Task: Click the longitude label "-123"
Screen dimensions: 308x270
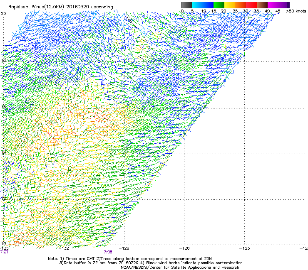Action: click(x=245, y=248)
